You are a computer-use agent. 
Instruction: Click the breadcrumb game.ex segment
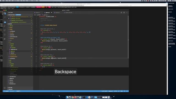coord(45,15)
